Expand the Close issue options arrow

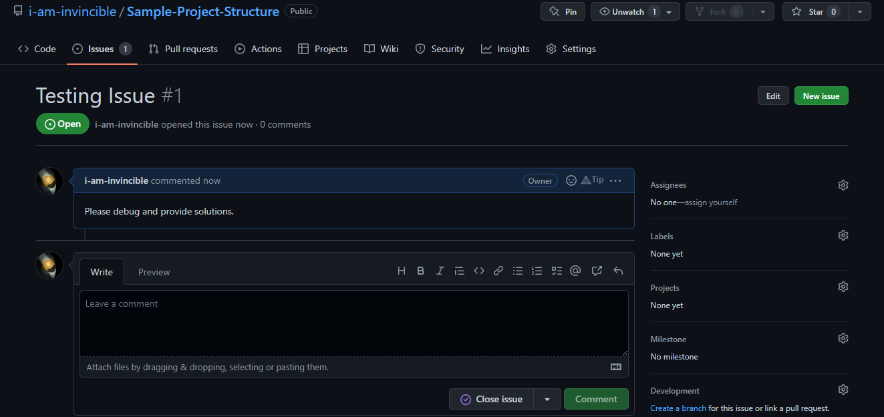(x=547, y=399)
